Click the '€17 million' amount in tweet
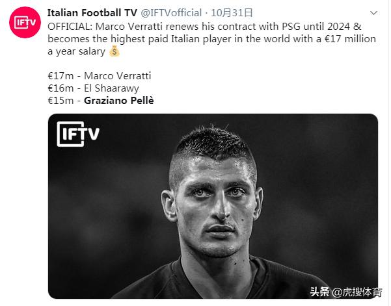The image size is (391, 306). point(342,38)
